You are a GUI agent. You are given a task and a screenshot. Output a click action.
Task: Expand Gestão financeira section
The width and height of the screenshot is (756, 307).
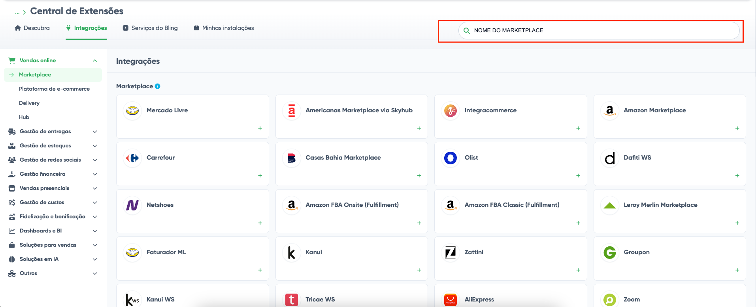click(x=95, y=174)
